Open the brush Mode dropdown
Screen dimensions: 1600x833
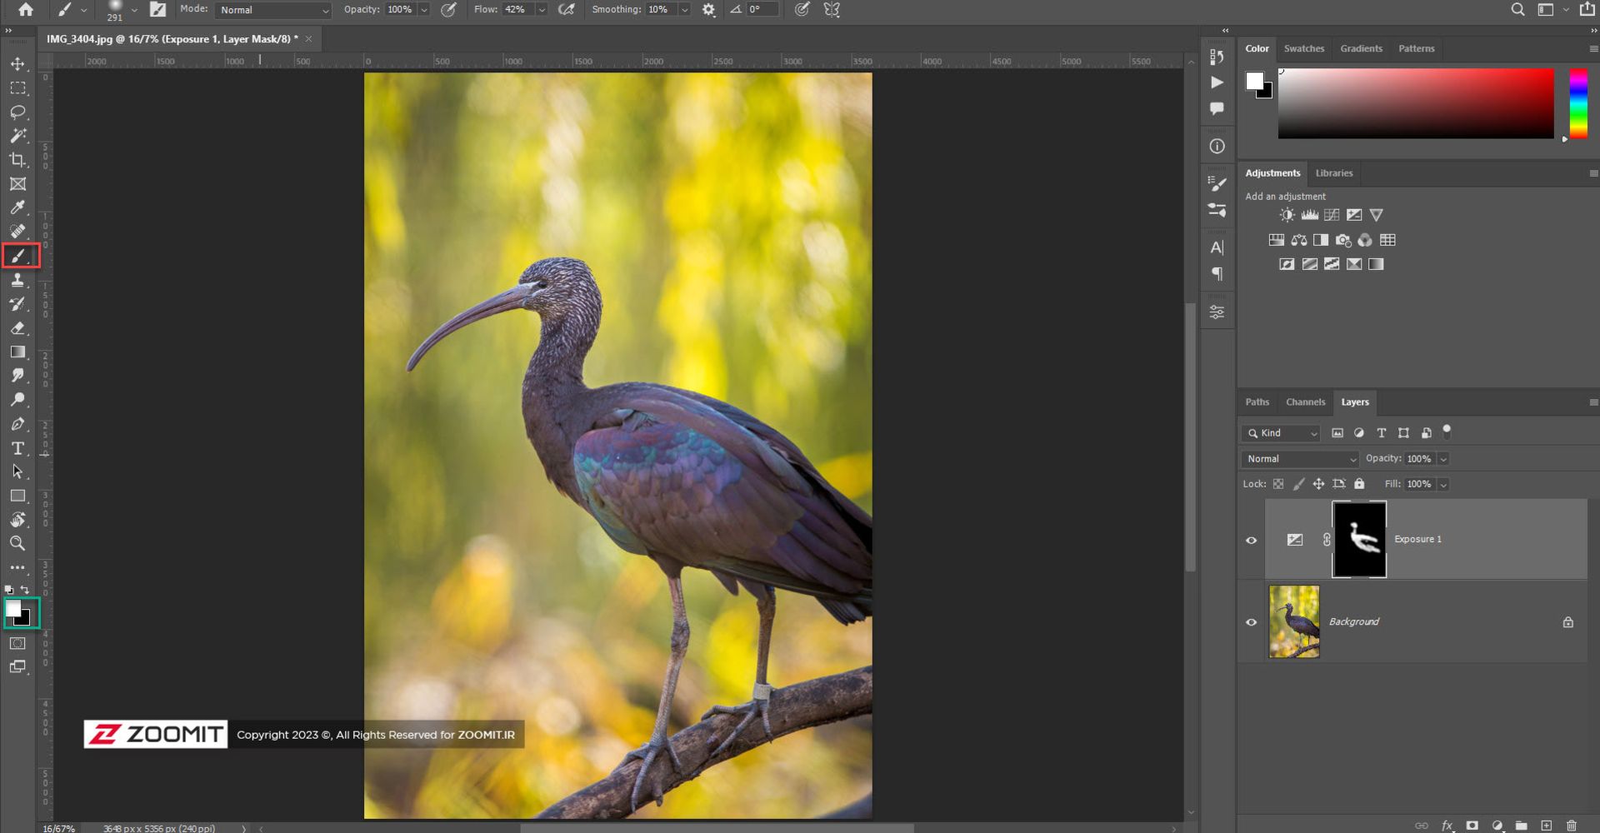click(x=273, y=10)
